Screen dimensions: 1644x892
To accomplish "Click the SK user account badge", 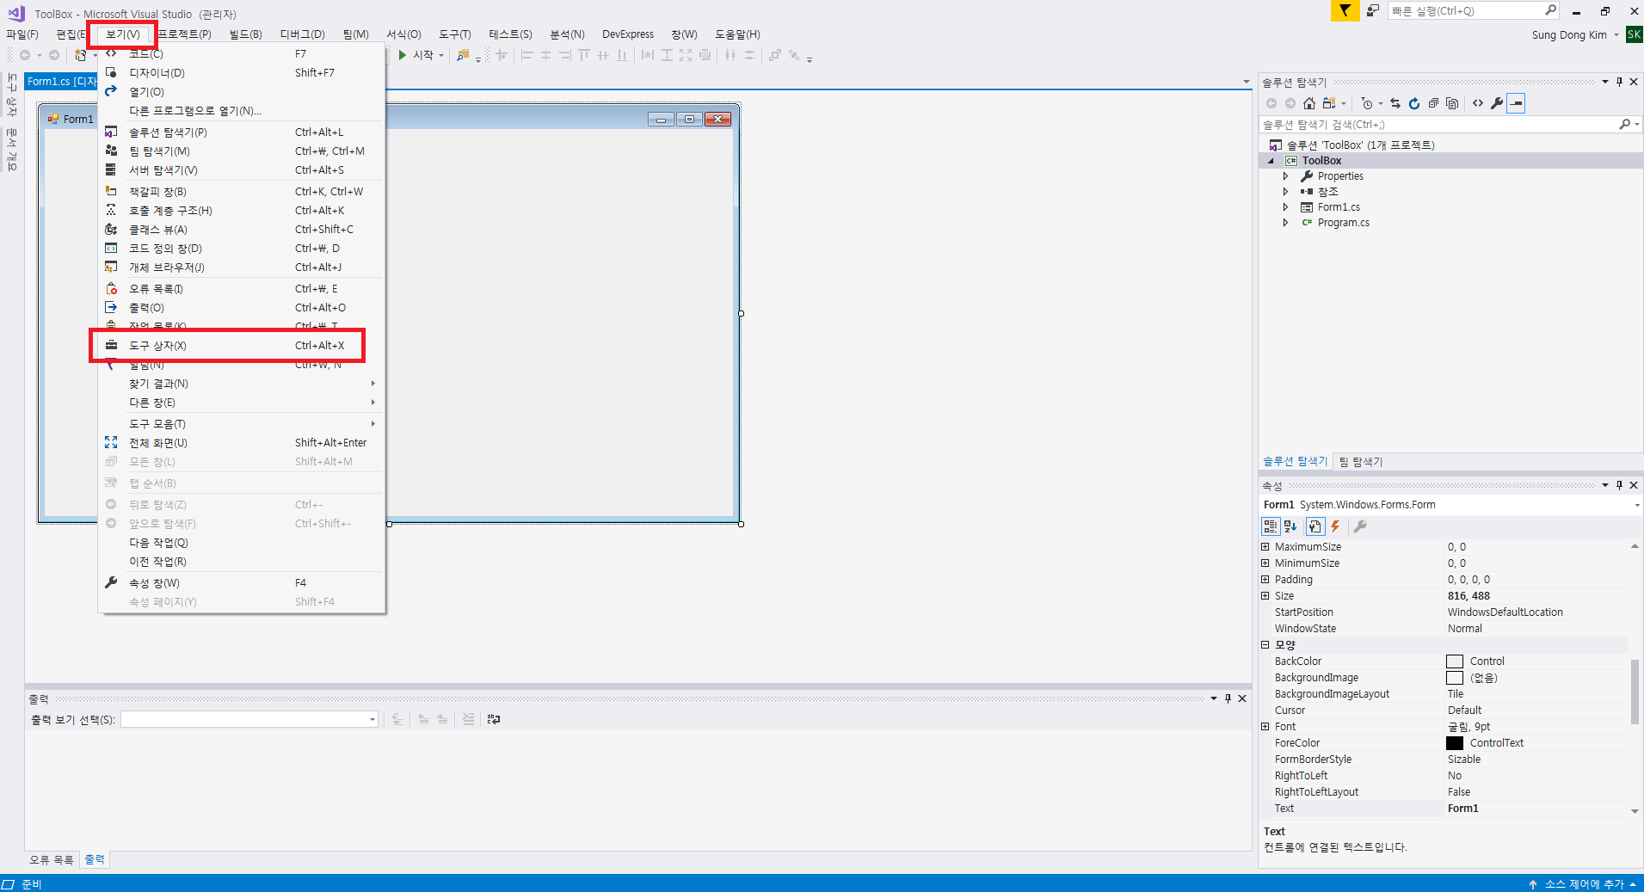I will click(1634, 34).
